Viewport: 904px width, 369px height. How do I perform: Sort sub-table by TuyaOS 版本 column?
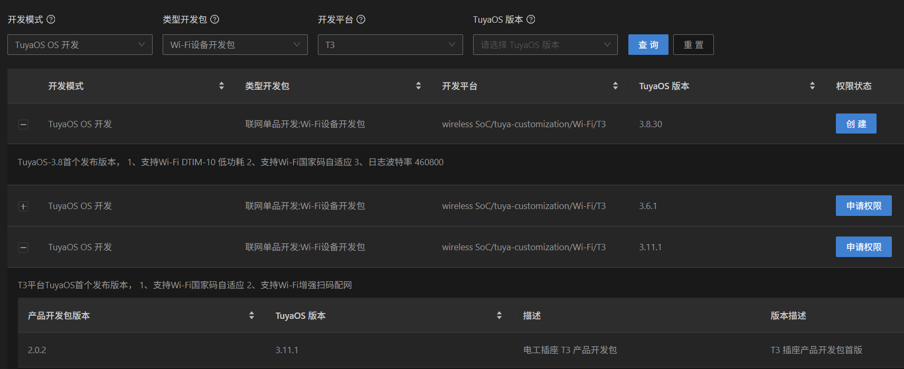[499, 316]
